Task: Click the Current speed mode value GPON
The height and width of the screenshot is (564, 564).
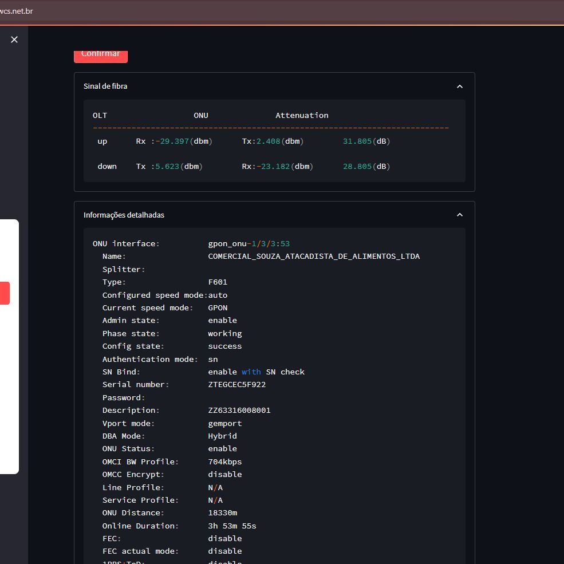Action: (218, 307)
